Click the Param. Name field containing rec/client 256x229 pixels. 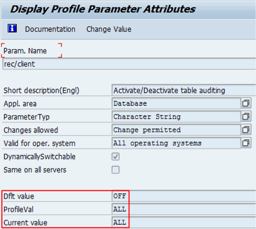tap(129, 64)
